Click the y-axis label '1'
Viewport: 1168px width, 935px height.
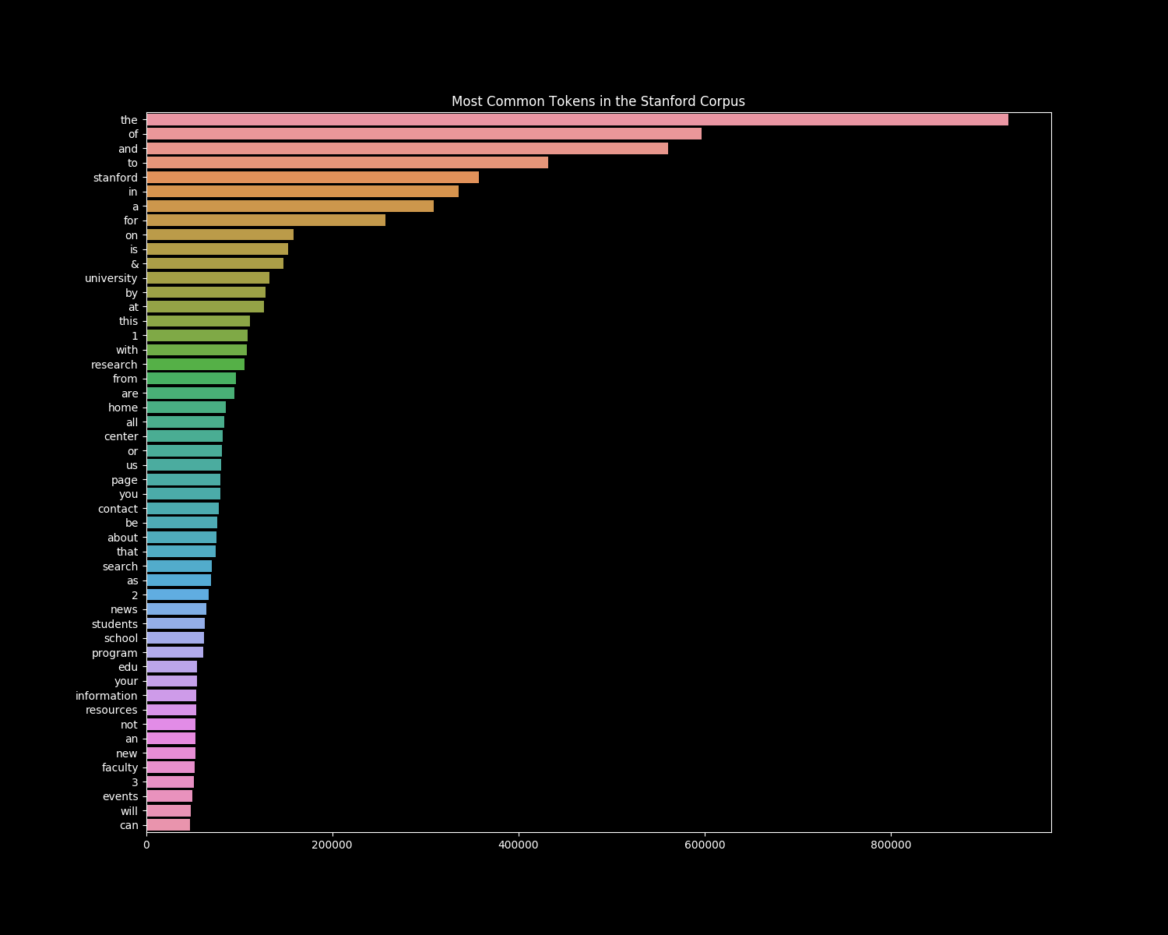click(135, 336)
